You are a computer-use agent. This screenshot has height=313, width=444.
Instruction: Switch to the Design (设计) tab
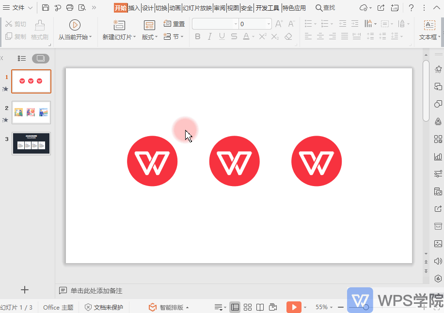[x=148, y=8]
